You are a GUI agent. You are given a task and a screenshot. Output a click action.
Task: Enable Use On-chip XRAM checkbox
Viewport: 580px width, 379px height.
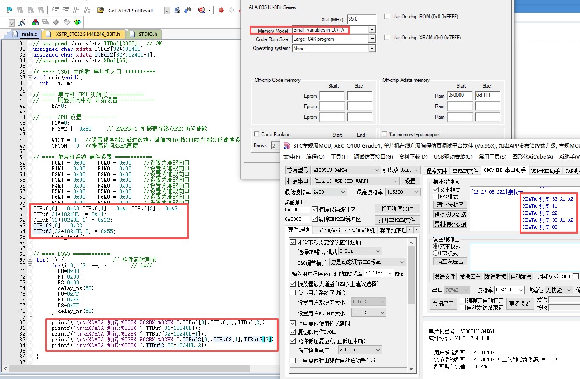387,38
